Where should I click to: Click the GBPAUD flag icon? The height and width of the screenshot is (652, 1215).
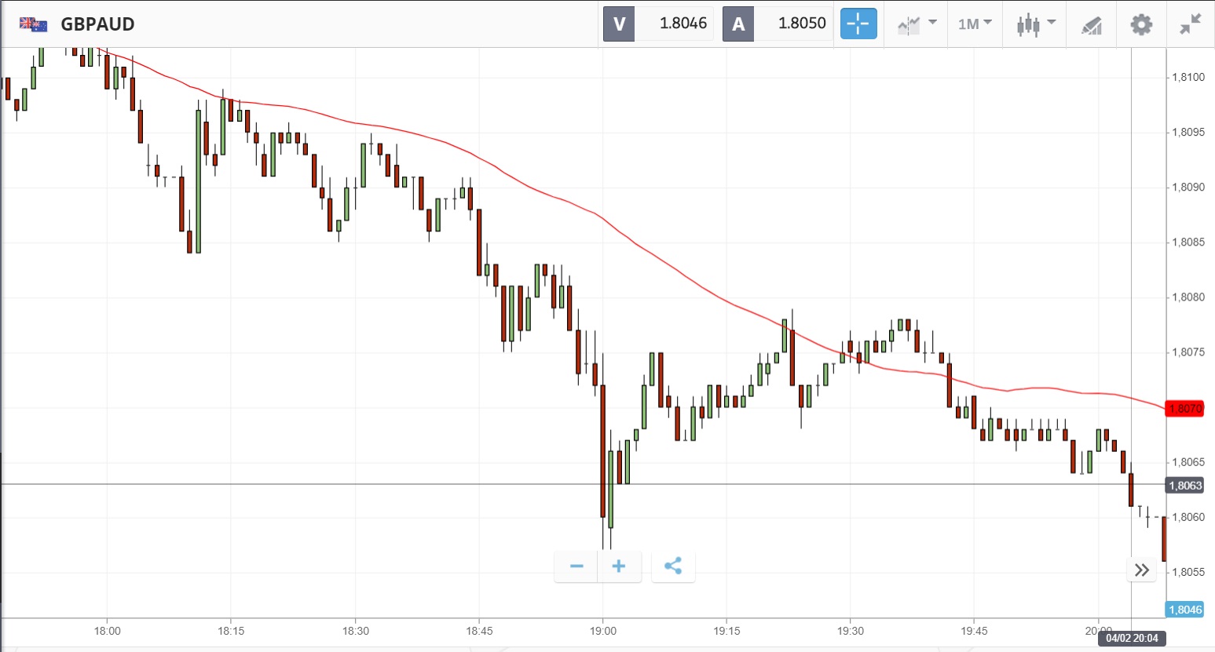[33, 24]
